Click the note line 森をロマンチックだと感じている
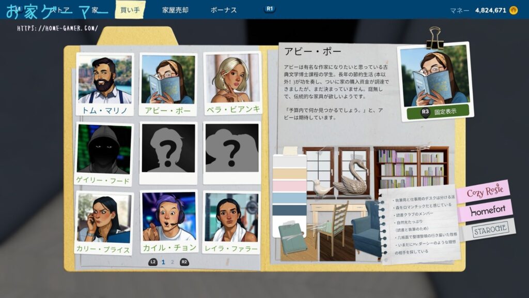The height and width of the screenshot is (298, 529). pyautogui.click(x=422, y=206)
